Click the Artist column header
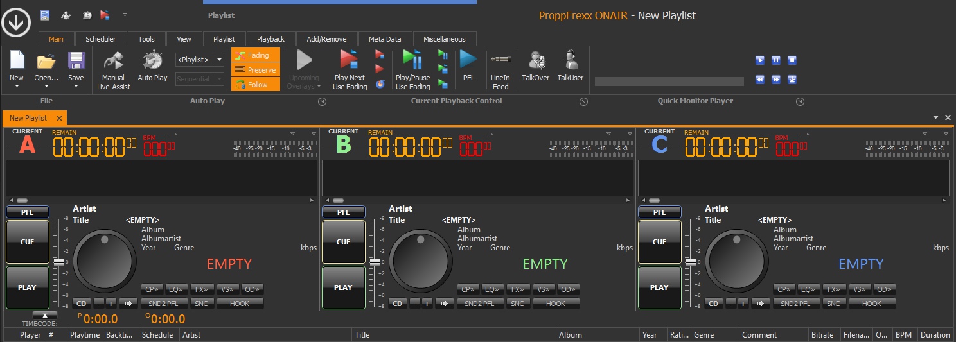The image size is (956, 342). click(x=191, y=335)
